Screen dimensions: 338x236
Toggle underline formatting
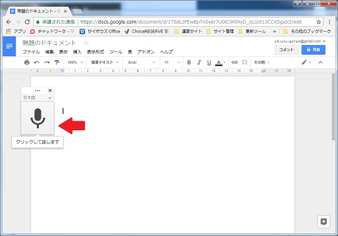[209, 63]
